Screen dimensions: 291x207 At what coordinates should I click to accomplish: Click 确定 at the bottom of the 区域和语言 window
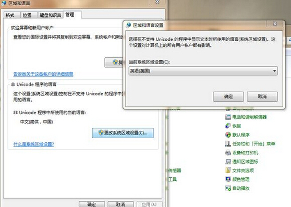92,204
